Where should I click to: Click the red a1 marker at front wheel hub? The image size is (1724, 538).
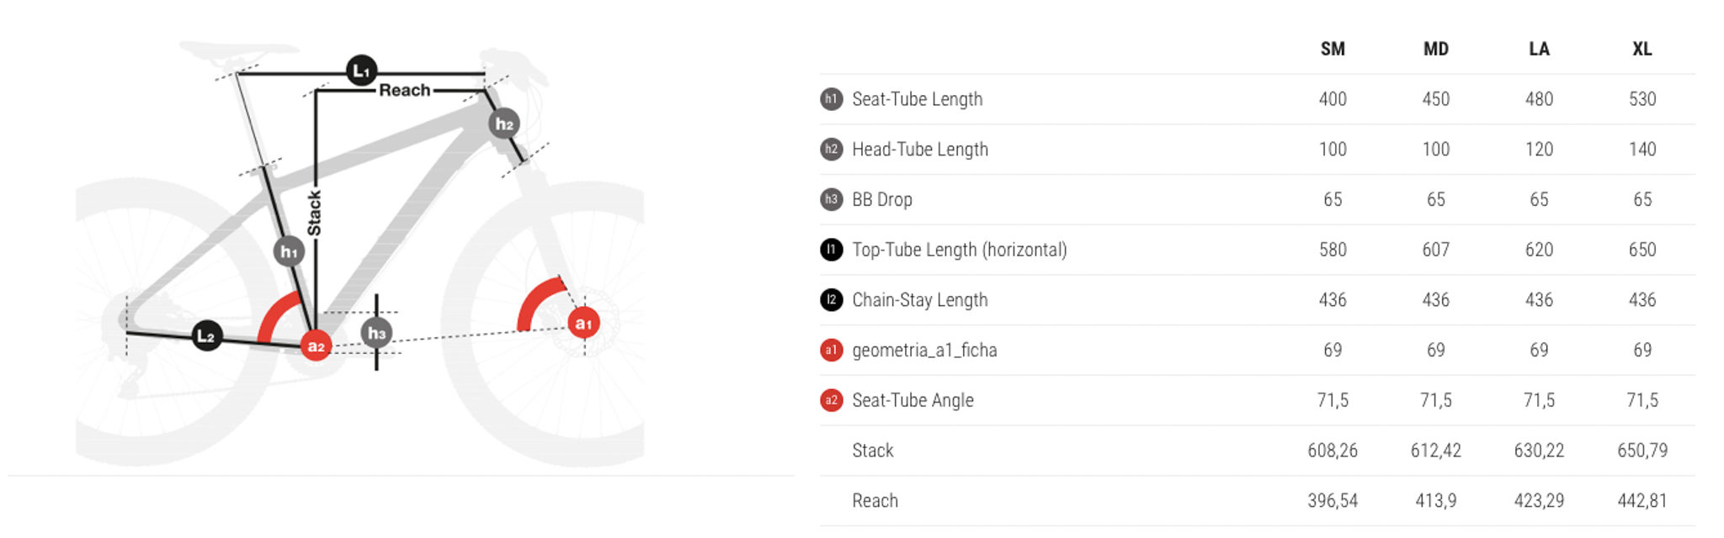pos(583,323)
